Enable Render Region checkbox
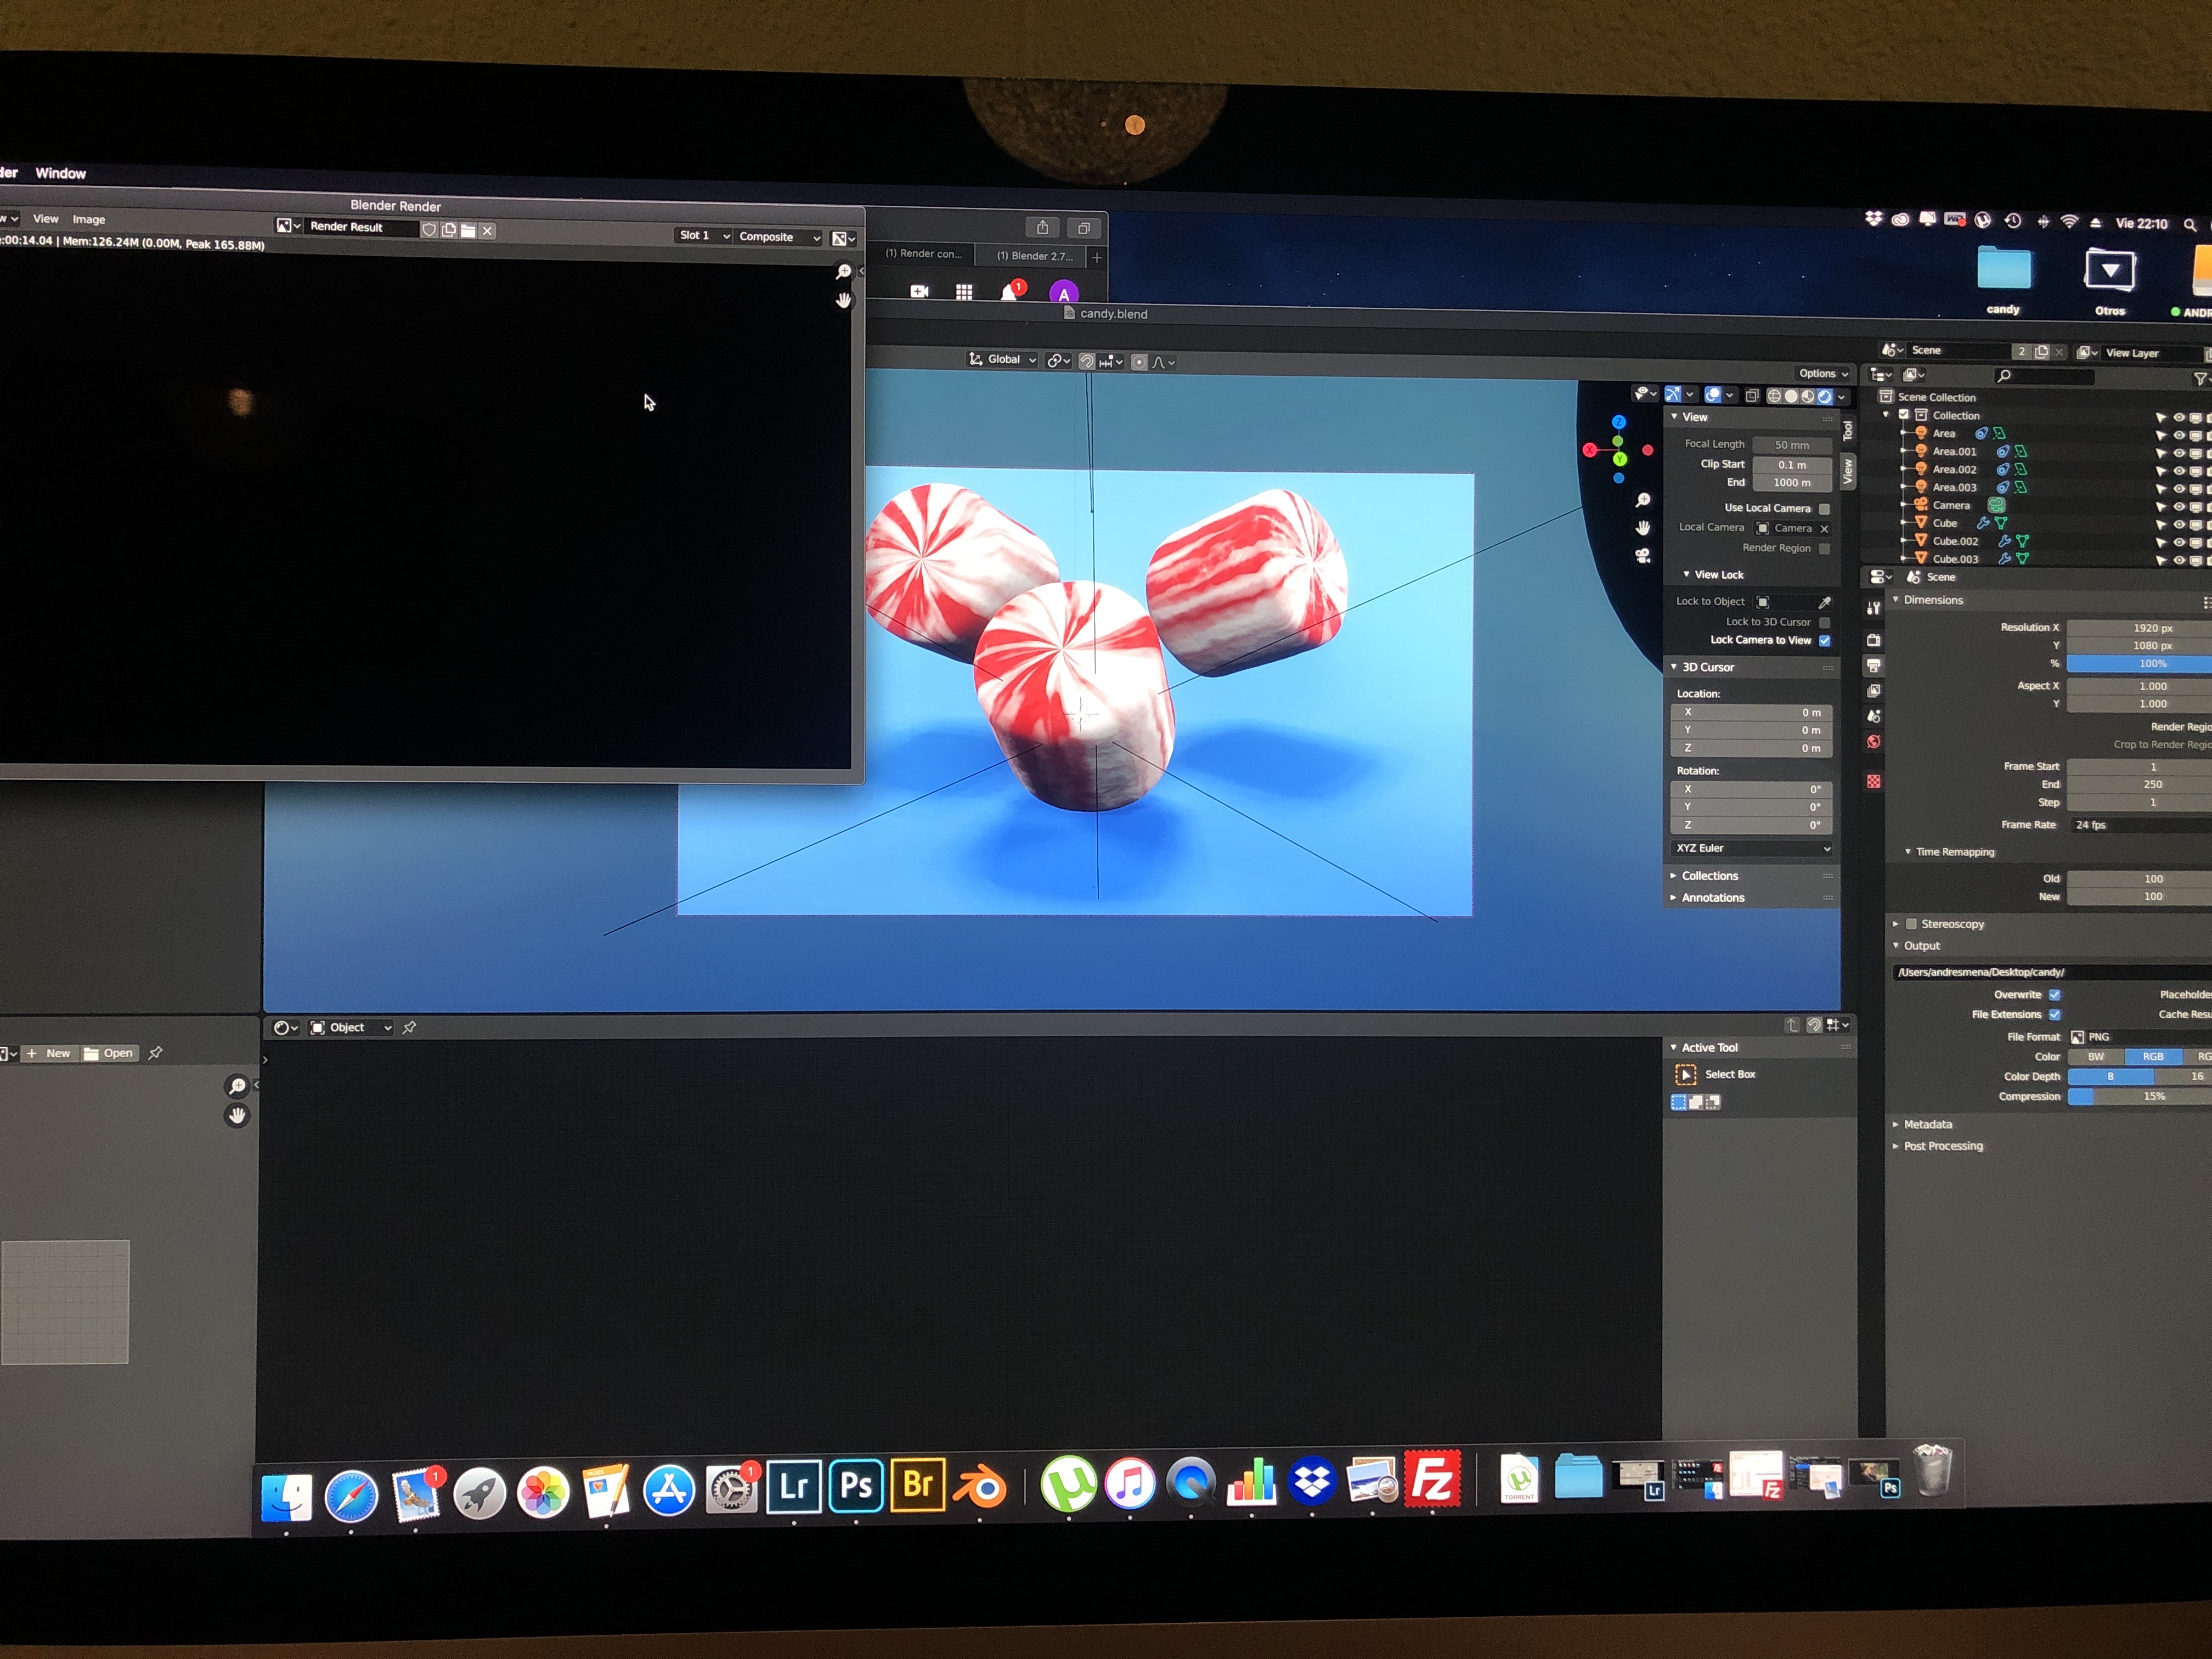The height and width of the screenshot is (1659, 2212). 1824,548
